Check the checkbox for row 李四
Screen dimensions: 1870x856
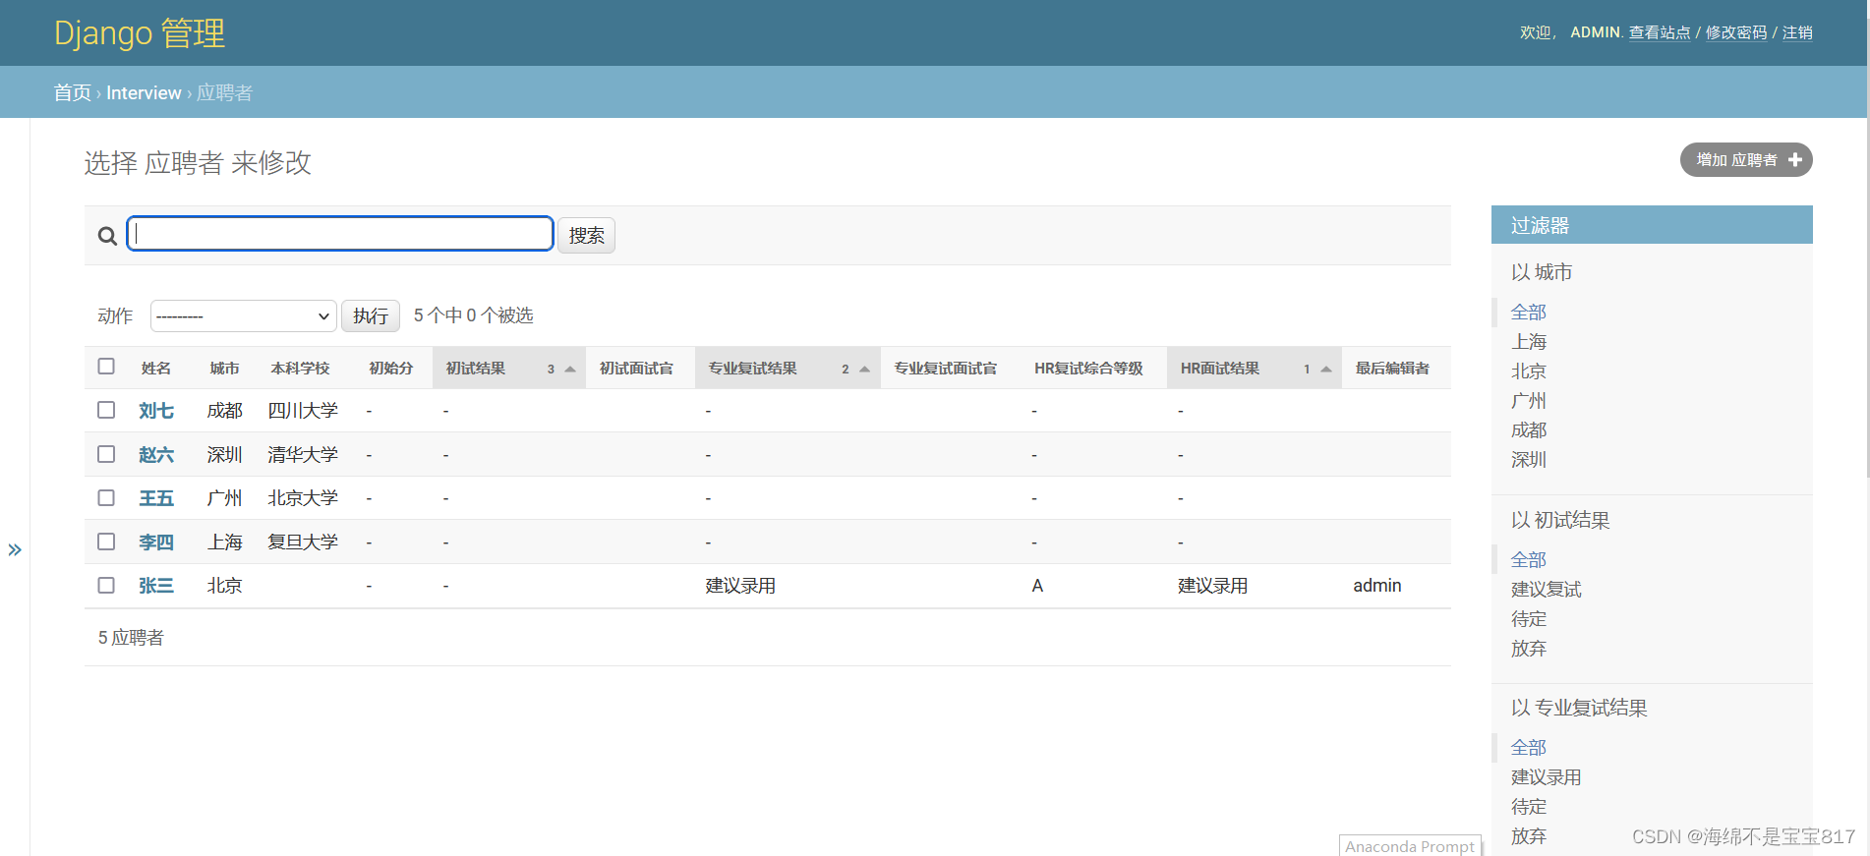(106, 542)
